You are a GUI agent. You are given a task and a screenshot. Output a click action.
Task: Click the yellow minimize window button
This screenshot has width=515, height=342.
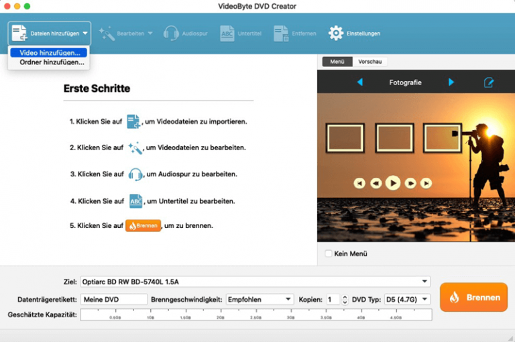[17, 6]
